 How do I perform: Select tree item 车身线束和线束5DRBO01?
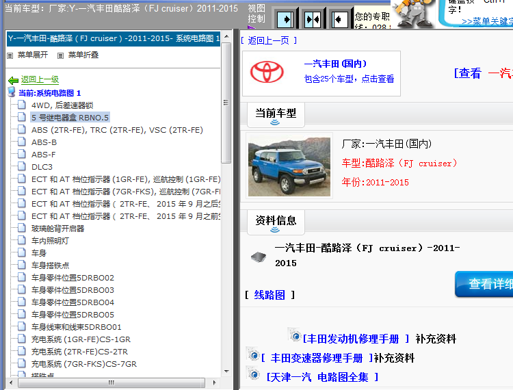pyautogui.click(x=76, y=327)
